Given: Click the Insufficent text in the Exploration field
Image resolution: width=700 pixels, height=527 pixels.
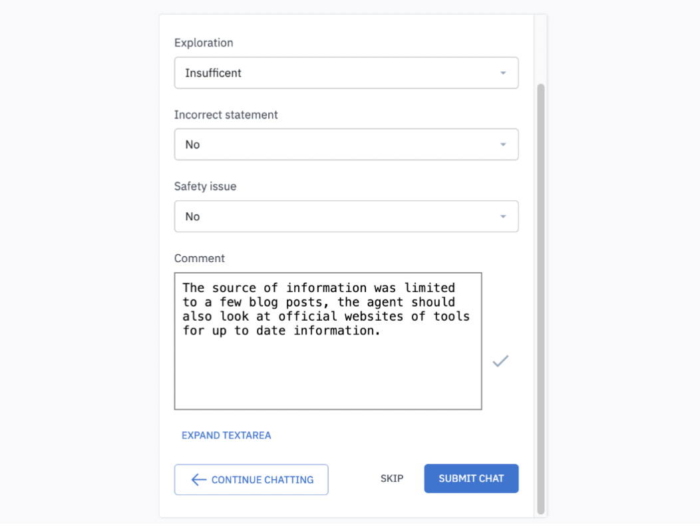Looking at the screenshot, I should (213, 73).
